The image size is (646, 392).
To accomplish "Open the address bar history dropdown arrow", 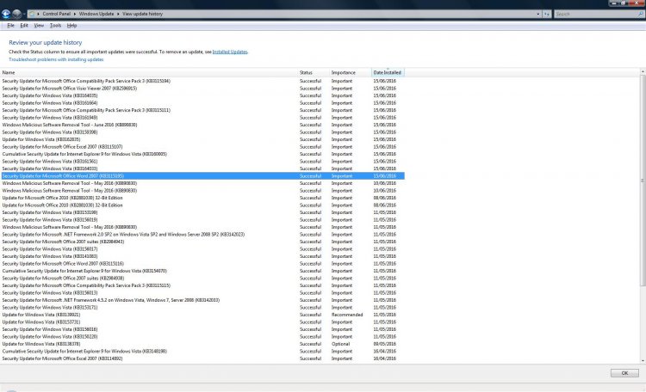I will pos(538,14).
